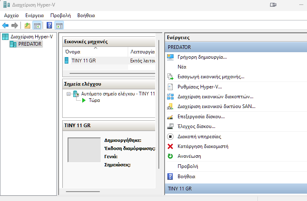Open the Νέα action submenu
Screen dimensions: 307x201
pos(182,67)
